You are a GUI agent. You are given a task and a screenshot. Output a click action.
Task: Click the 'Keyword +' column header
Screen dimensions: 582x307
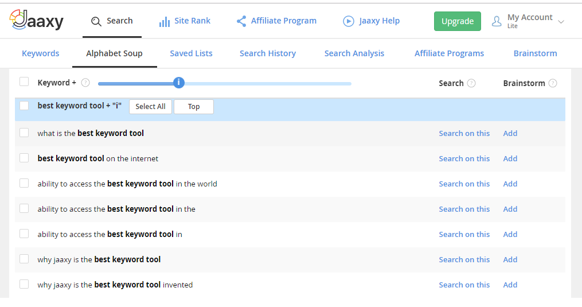click(56, 83)
